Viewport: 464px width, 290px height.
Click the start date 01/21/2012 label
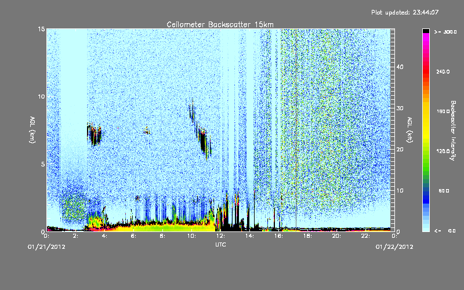pyautogui.click(x=46, y=247)
